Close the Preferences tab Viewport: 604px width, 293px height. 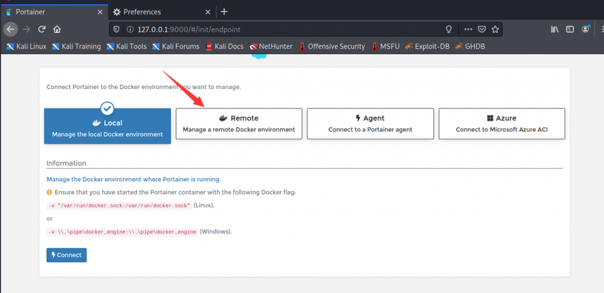click(208, 12)
